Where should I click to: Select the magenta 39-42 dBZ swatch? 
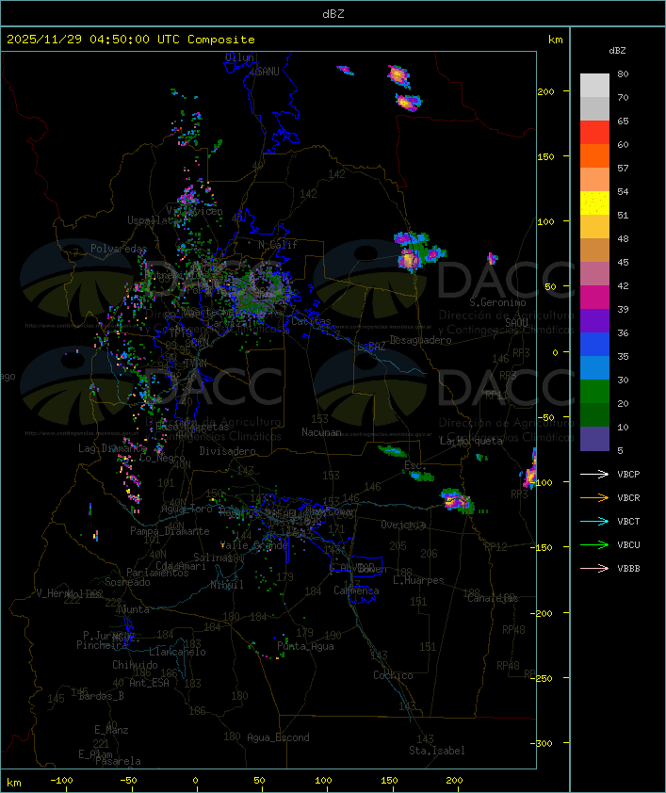pos(594,297)
